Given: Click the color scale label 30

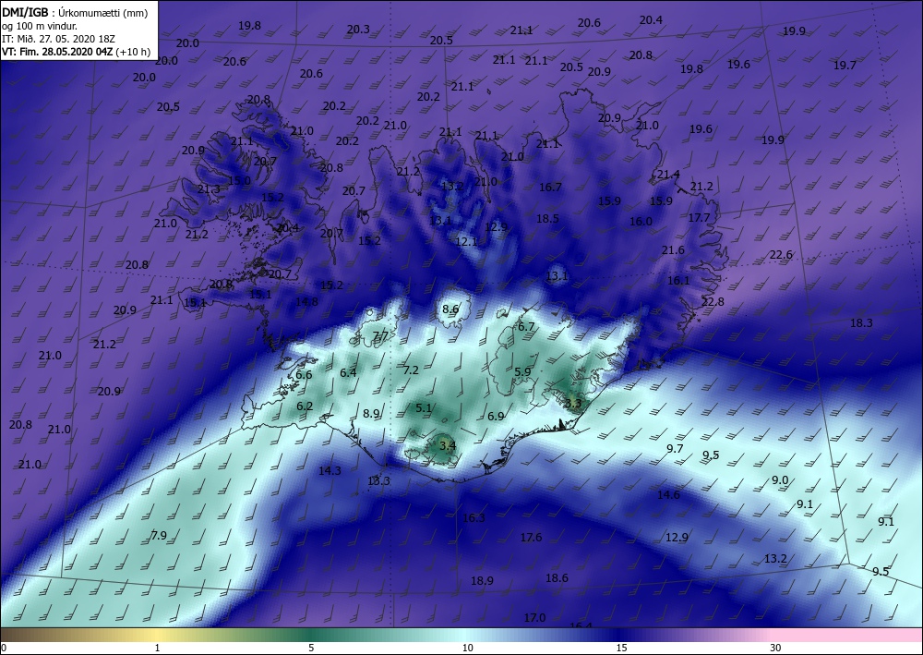Looking at the screenshot, I should (x=776, y=648).
